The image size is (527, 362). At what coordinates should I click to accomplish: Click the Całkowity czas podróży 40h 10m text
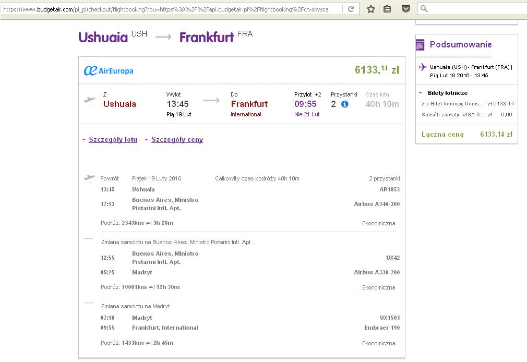tap(257, 178)
